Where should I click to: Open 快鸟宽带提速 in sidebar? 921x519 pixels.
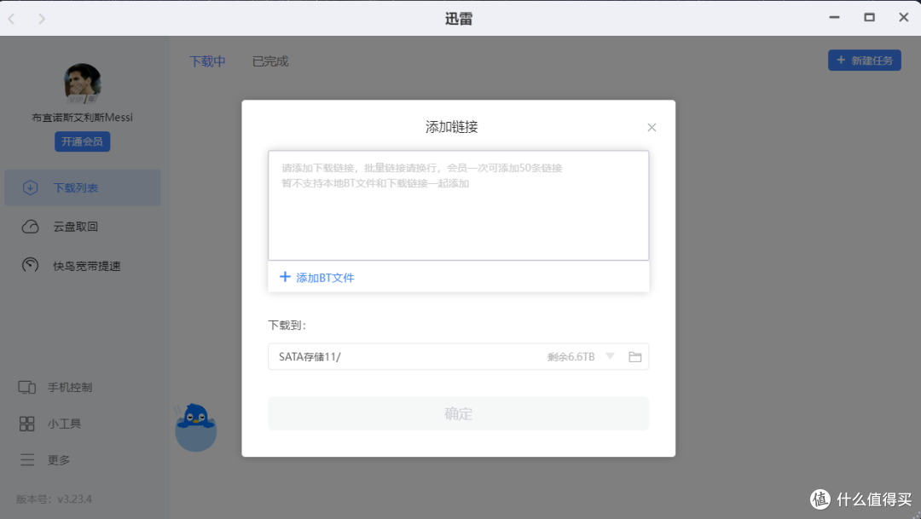point(86,266)
